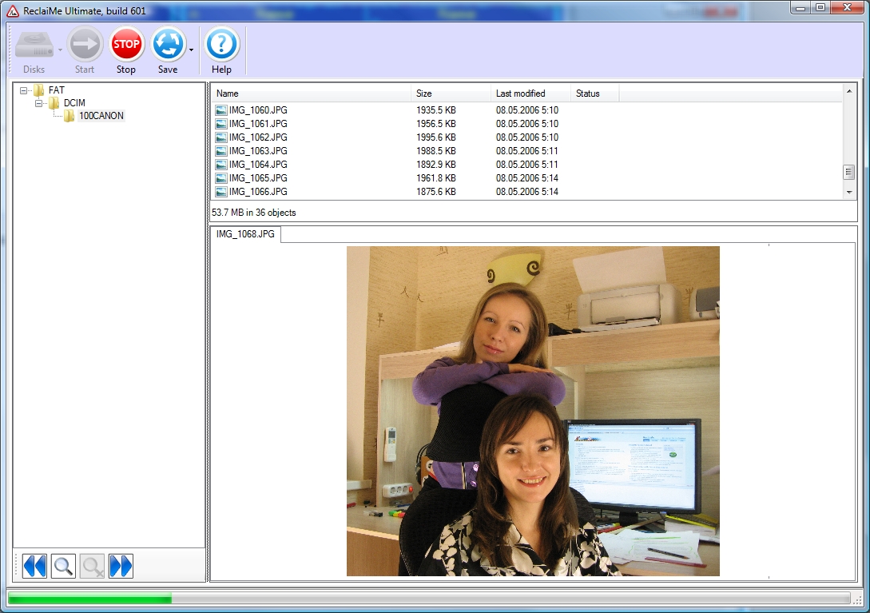
Task: Click the image icon of IMG_1064.JPG
Action: click(221, 165)
